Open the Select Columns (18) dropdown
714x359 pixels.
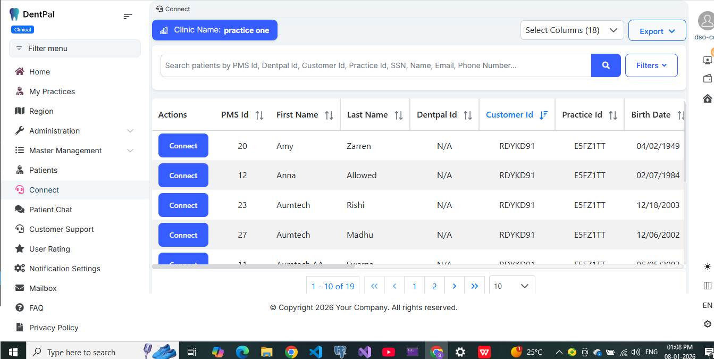pyautogui.click(x=572, y=30)
